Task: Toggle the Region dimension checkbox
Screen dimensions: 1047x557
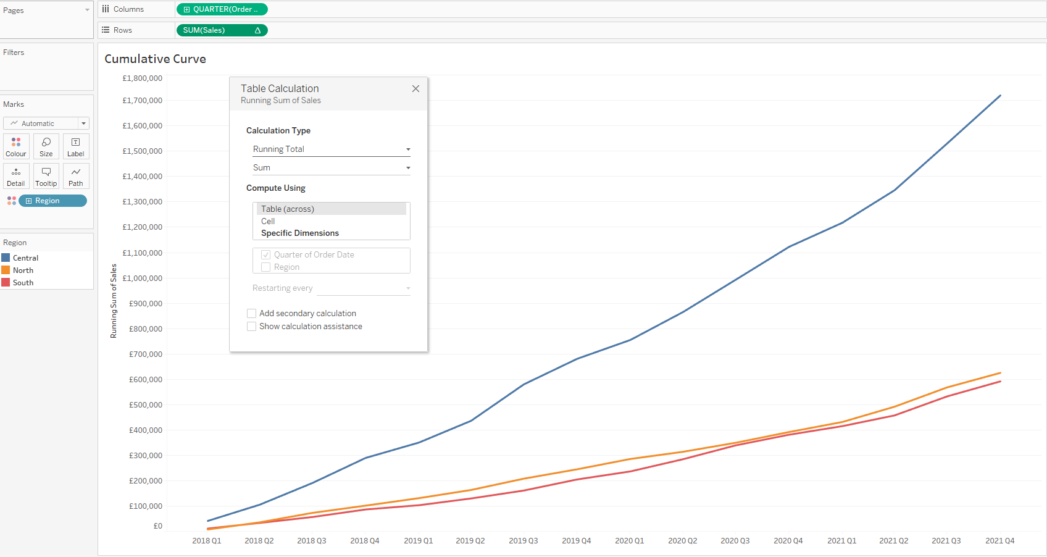Action: (266, 267)
